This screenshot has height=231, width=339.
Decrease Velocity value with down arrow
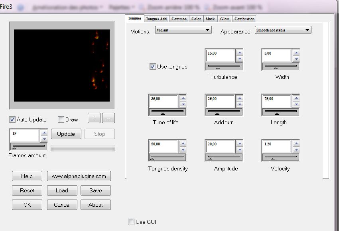click(x=296, y=150)
